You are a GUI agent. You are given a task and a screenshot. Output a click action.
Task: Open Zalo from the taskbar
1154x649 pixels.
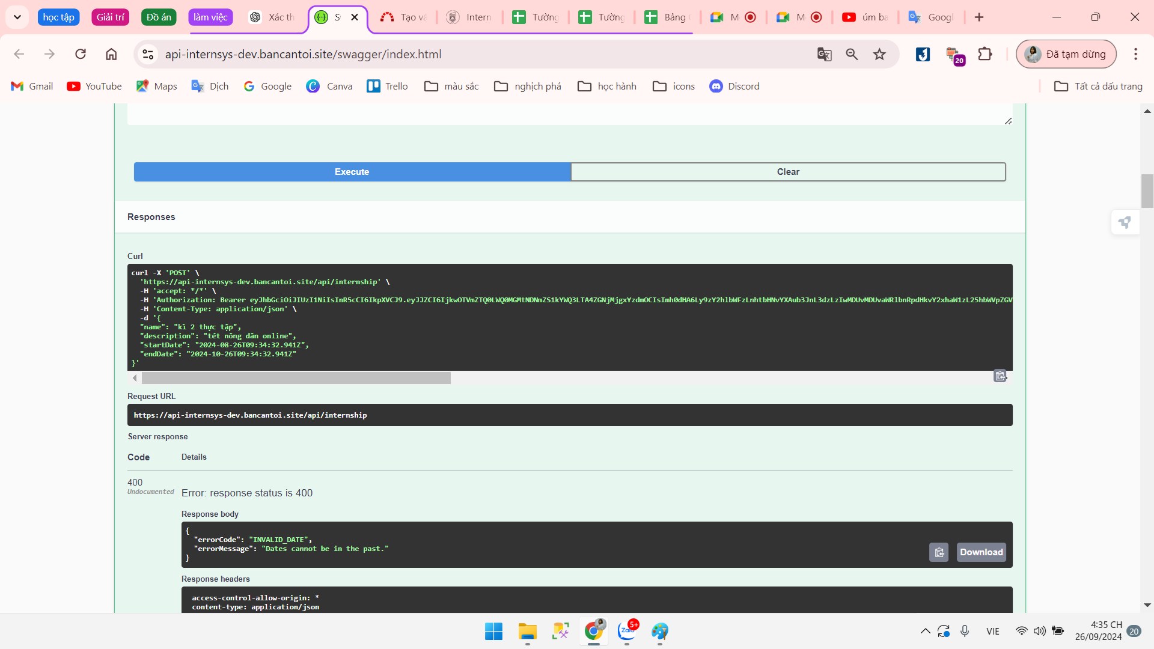click(627, 631)
